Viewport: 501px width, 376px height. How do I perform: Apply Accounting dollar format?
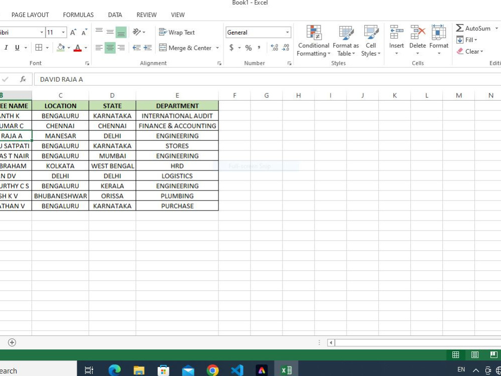coord(231,48)
